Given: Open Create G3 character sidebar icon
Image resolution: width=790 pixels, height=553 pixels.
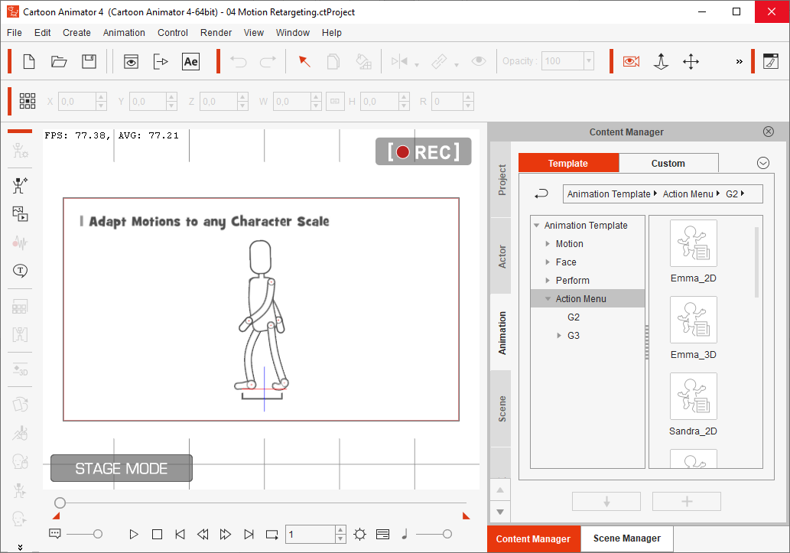Looking at the screenshot, I should [20, 186].
